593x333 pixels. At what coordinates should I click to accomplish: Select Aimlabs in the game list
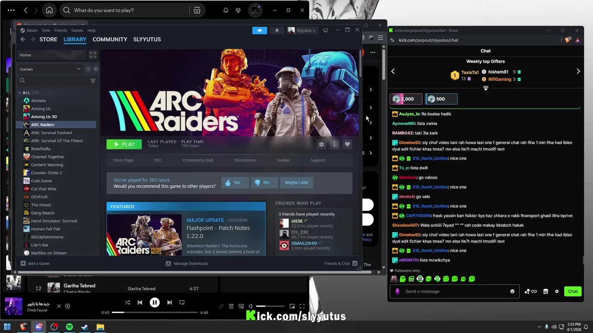38,100
